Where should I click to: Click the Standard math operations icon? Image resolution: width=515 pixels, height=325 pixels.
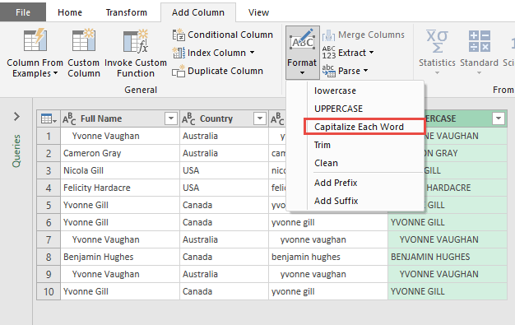[x=479, y=41]
